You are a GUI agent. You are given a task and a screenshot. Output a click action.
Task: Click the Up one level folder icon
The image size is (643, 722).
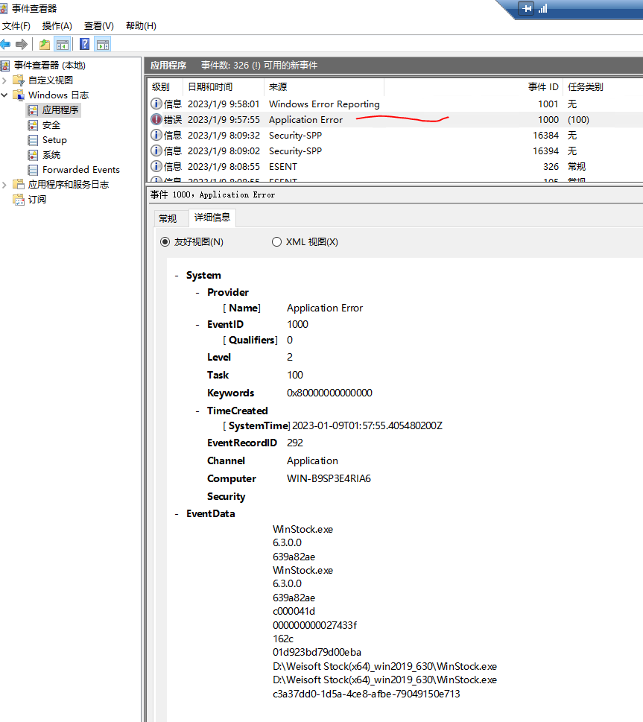click(45, 44)
